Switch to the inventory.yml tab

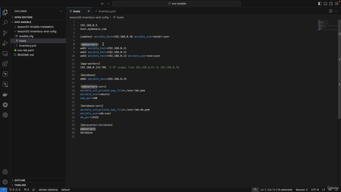click(x=107, y=11)
